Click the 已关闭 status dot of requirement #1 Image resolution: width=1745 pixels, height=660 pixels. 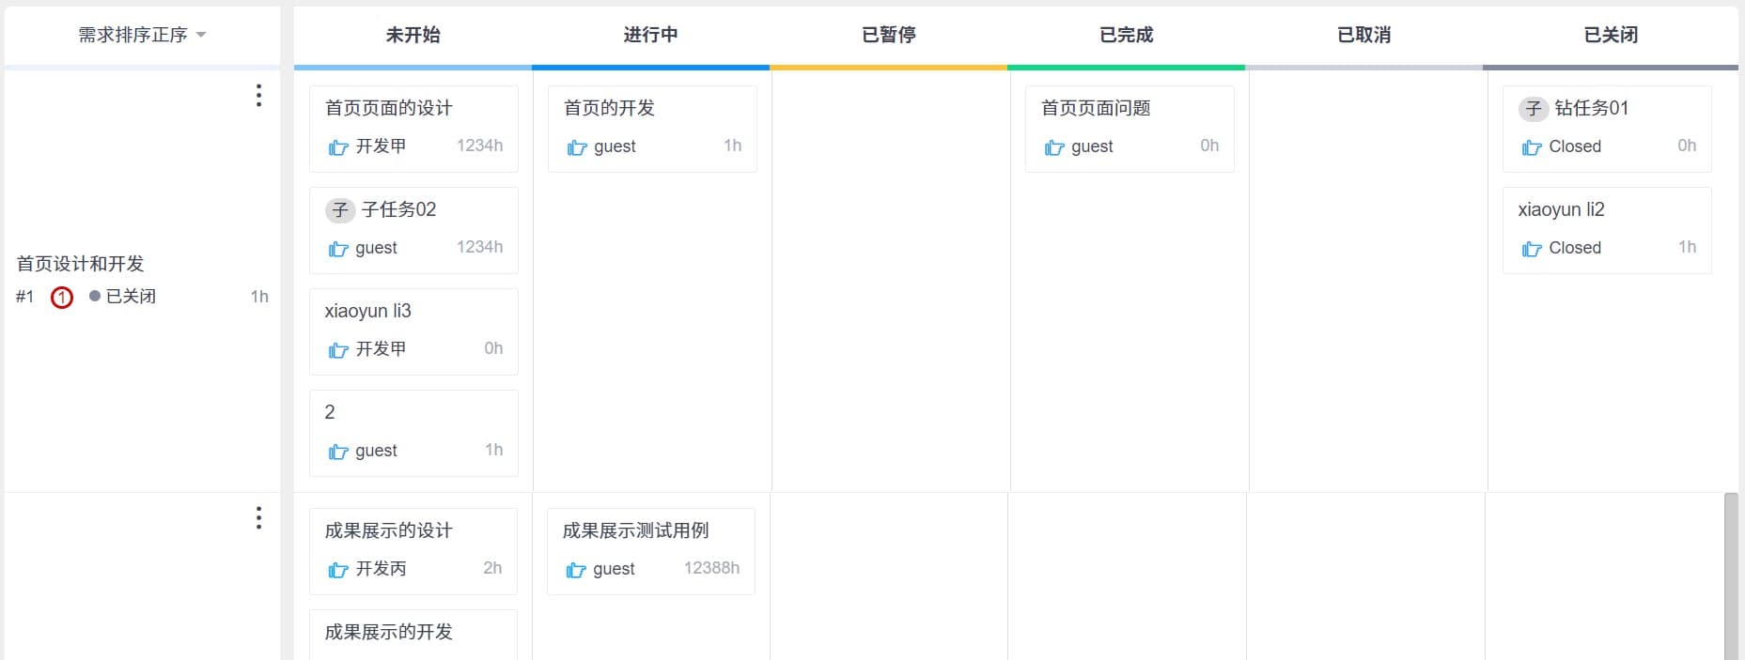[95, 297]
